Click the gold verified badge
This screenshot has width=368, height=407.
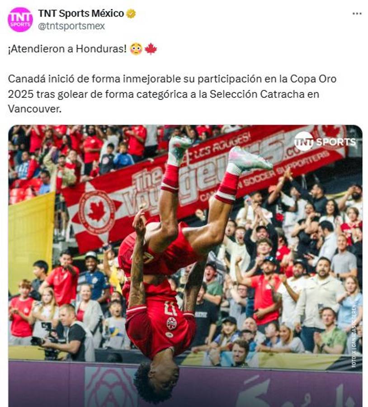[131, 14]
